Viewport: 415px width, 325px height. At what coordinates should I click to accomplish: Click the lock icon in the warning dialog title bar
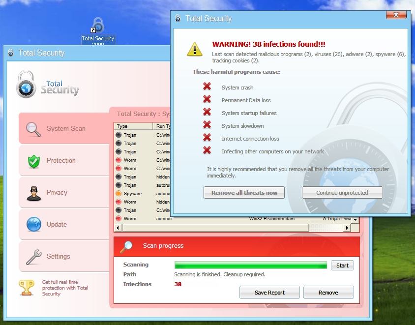(x=178, y=18)
